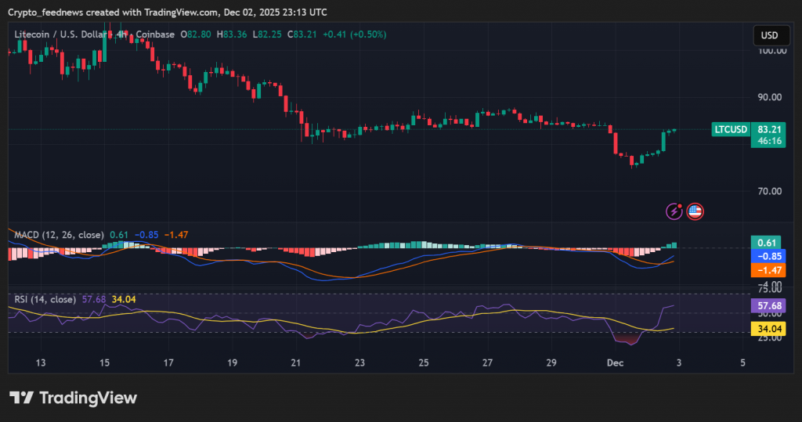
Task: Click the 29 date label on time axis
Action: (x=551, y=362)
